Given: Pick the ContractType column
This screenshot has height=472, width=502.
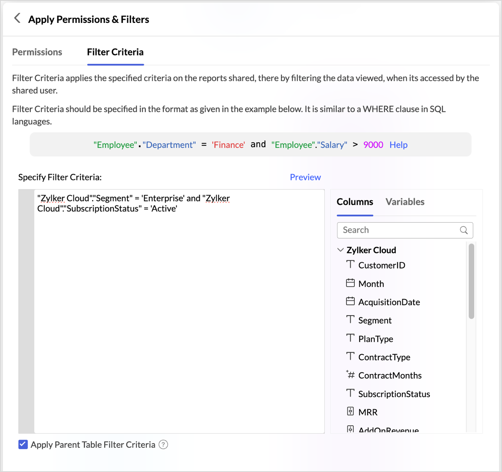Looking at the screenshot, I should click(384, 357).
